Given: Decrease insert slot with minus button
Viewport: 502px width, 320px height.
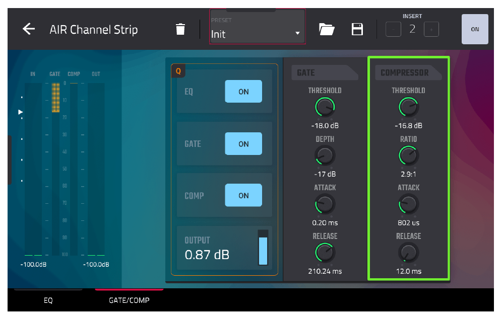Looking at the screenshot, I should [393, 29].
